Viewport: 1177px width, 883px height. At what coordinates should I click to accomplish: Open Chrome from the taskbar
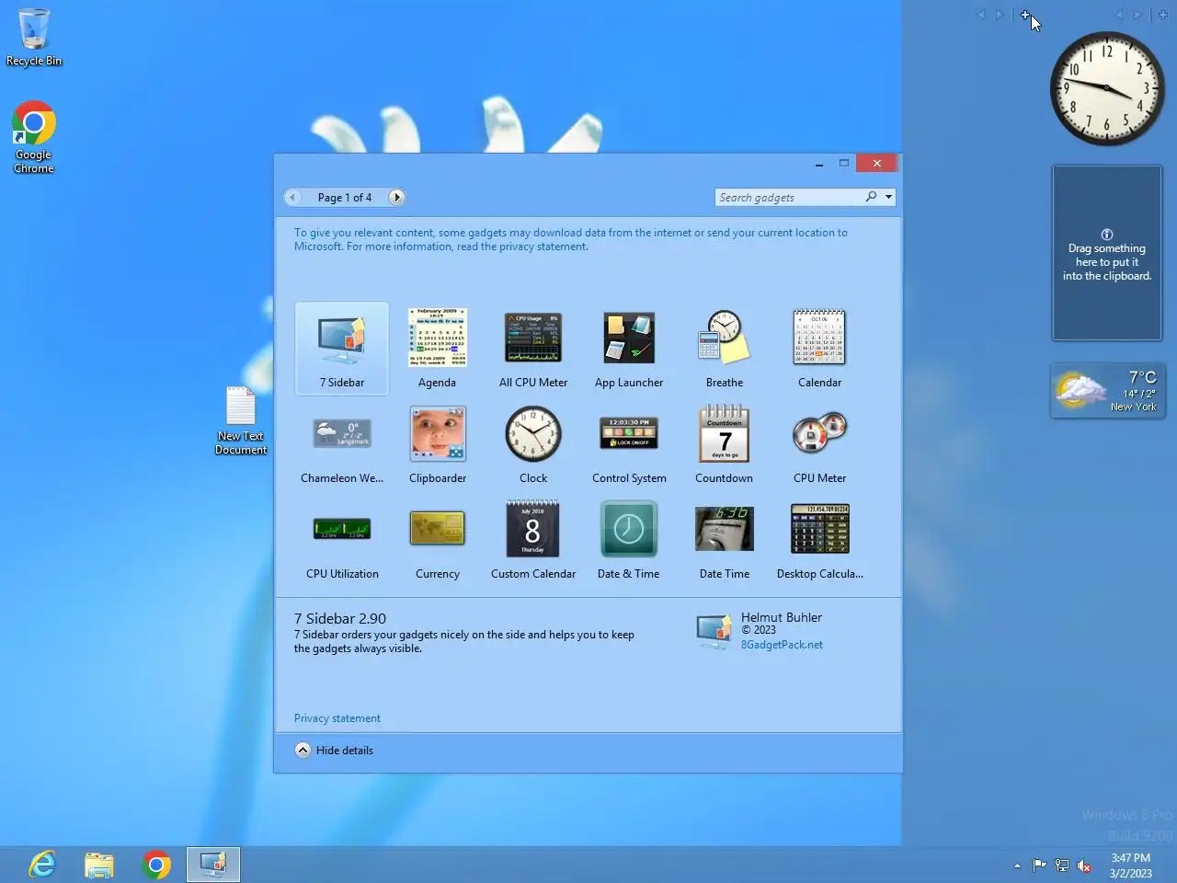pos(156,865)
